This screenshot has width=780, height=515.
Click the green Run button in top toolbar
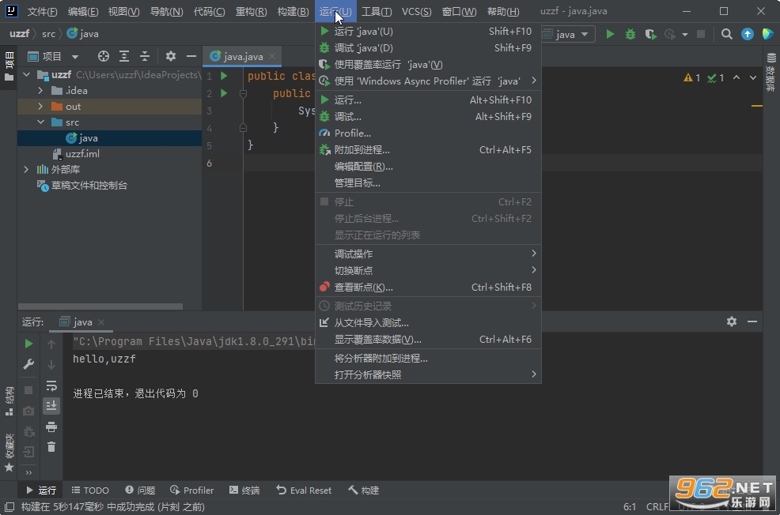pos(610,34)
